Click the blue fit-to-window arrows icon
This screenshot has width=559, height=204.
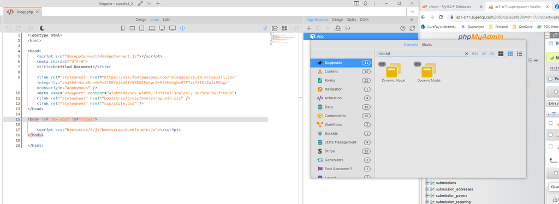point(182,28)
